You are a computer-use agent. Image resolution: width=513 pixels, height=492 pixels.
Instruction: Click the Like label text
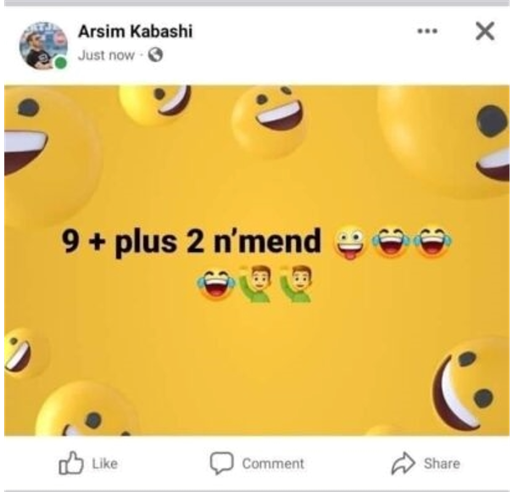[104, 463]
